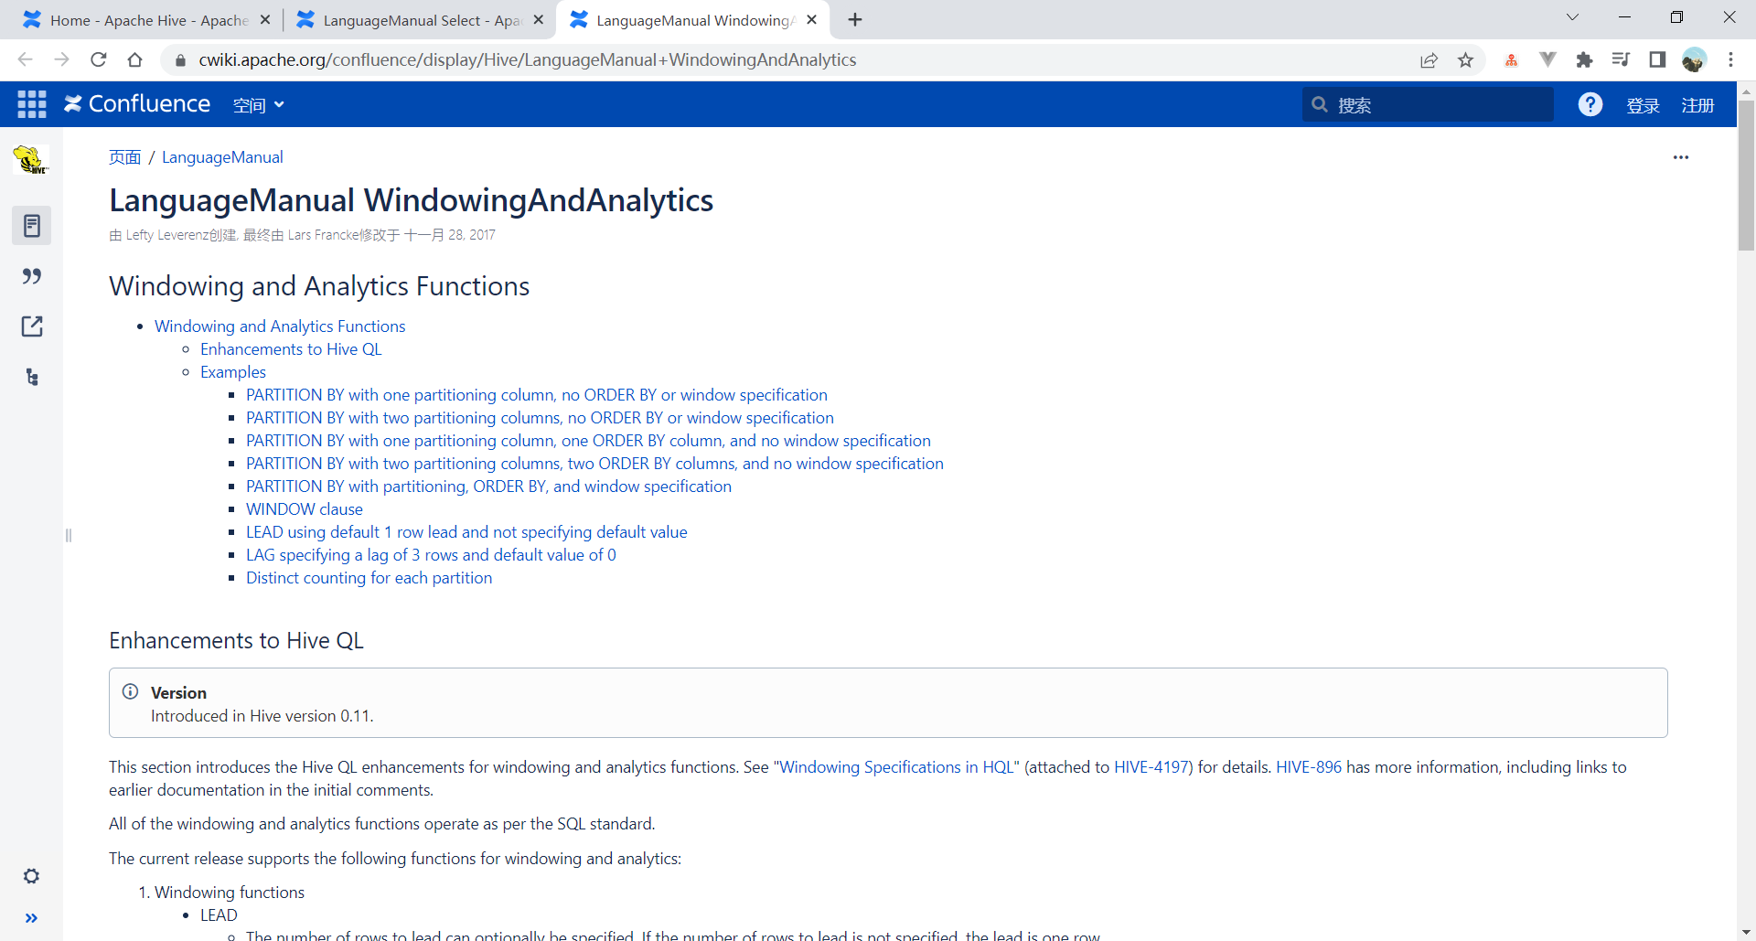Open 'Windowing Specifications in HQL' link
The image size is (1756, 941).
[896, 767]
